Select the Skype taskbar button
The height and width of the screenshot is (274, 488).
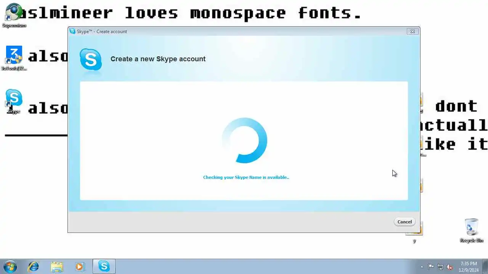click(x=104, y=266)
